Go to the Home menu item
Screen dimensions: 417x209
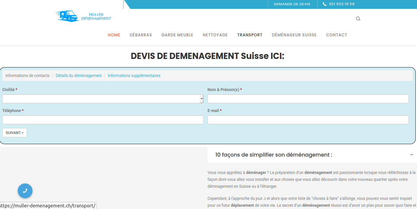point(114,35)
